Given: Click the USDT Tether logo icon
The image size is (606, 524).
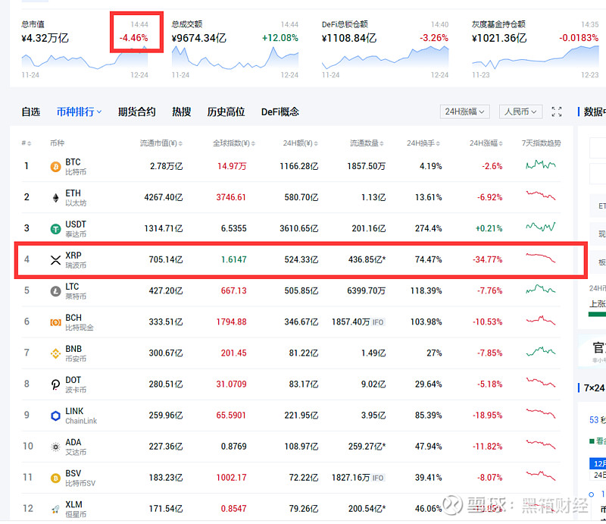Looking at the screenshot, I should pyautogui.click(x=55, y=229).
